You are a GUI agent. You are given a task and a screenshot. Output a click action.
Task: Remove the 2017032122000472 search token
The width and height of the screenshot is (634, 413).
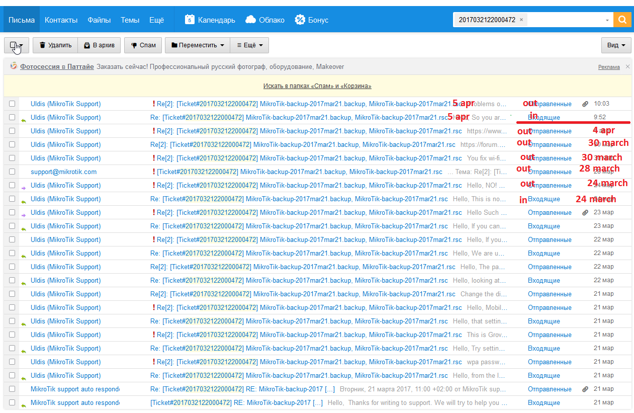tap(521, 20)
